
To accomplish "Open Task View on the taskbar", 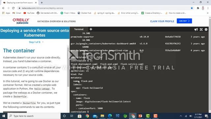I will [x=72, y=116].
